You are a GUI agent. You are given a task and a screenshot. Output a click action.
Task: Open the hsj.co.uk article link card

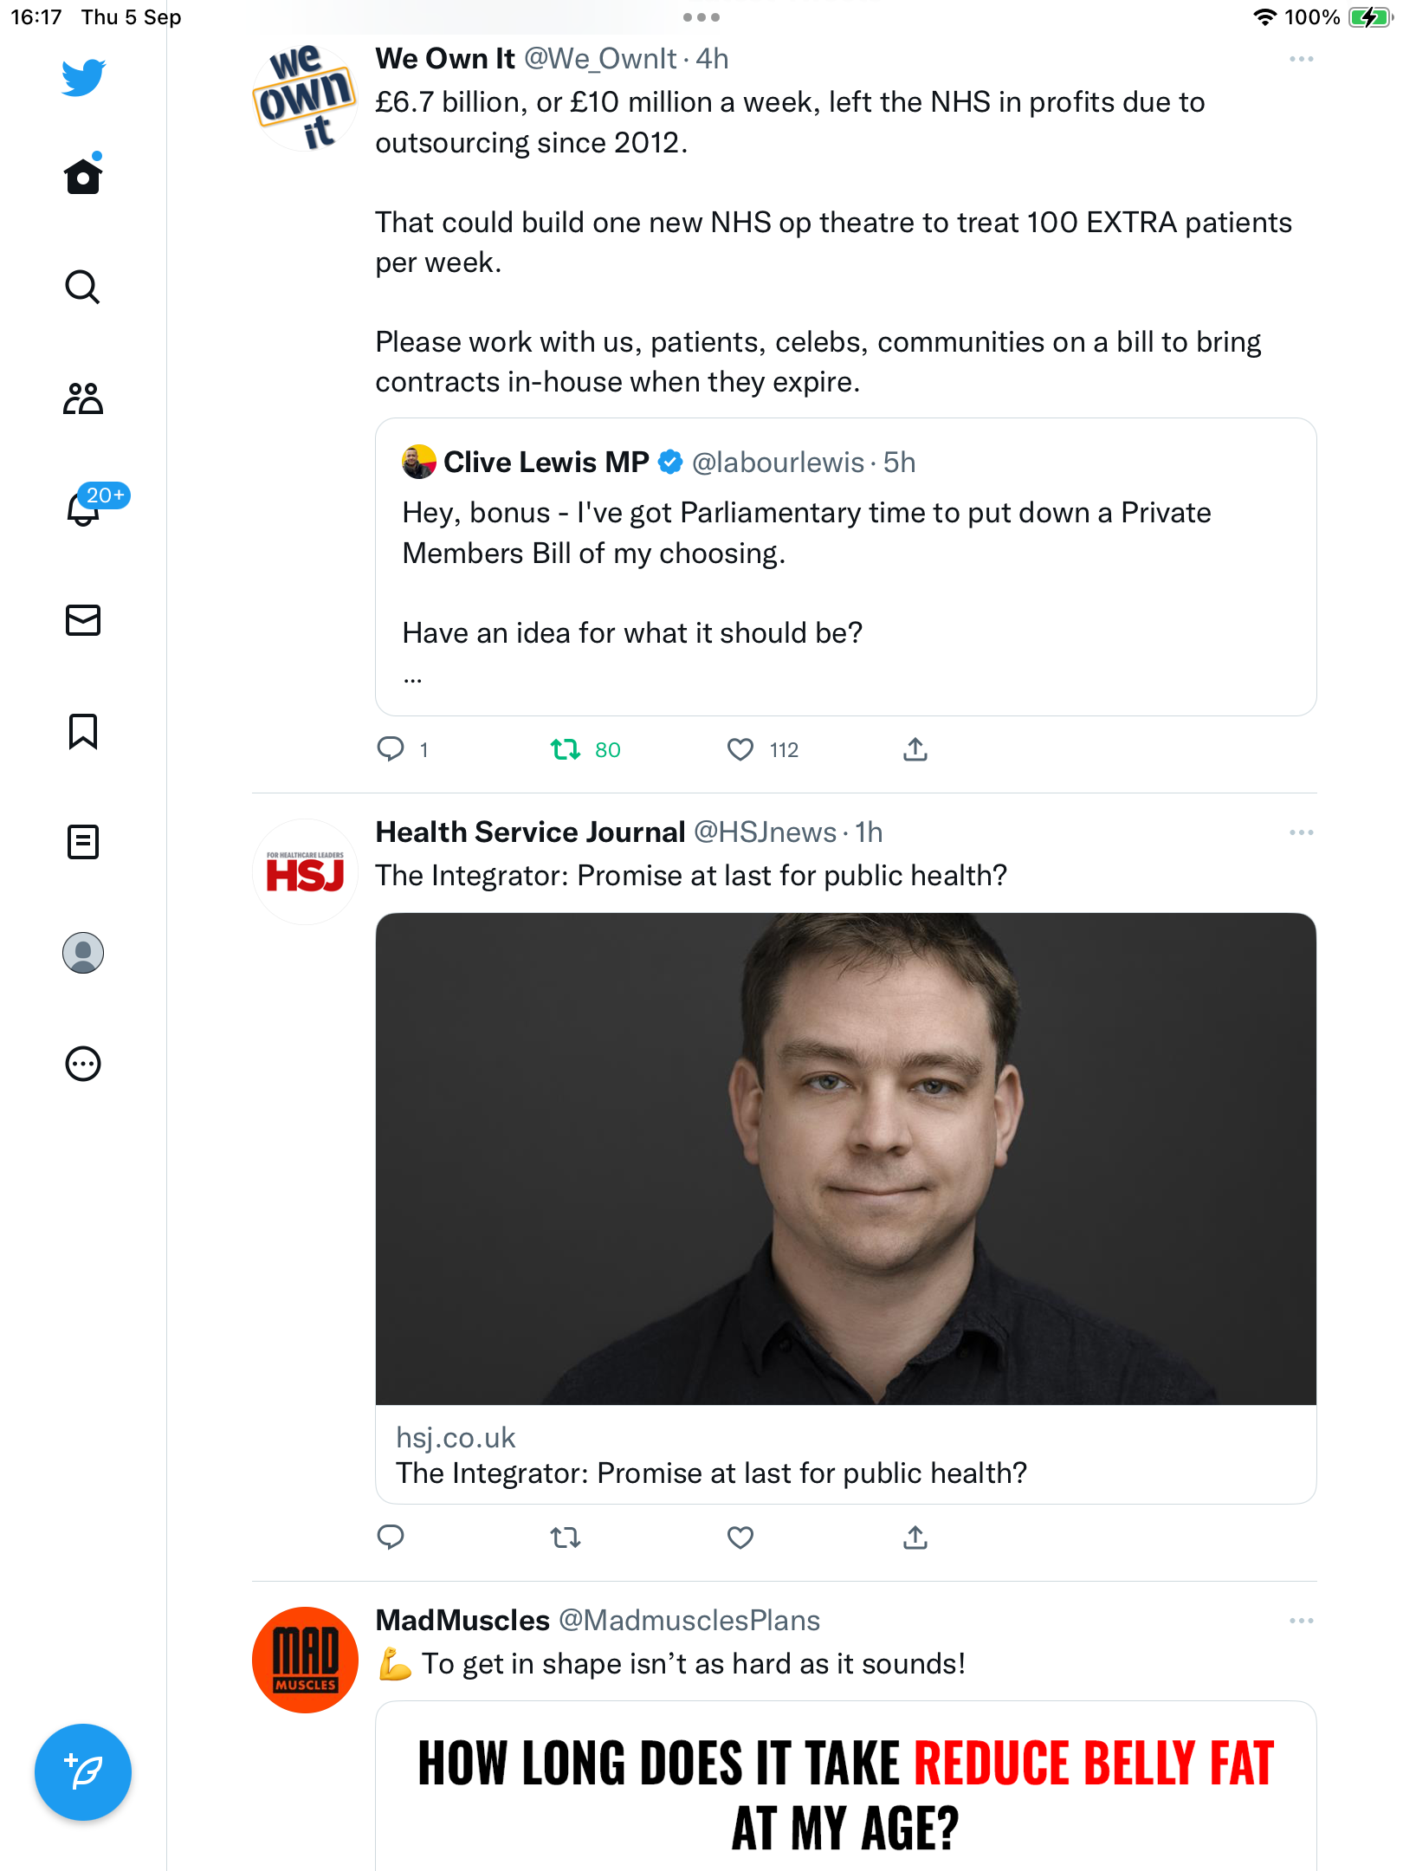tap(846, 1208)
